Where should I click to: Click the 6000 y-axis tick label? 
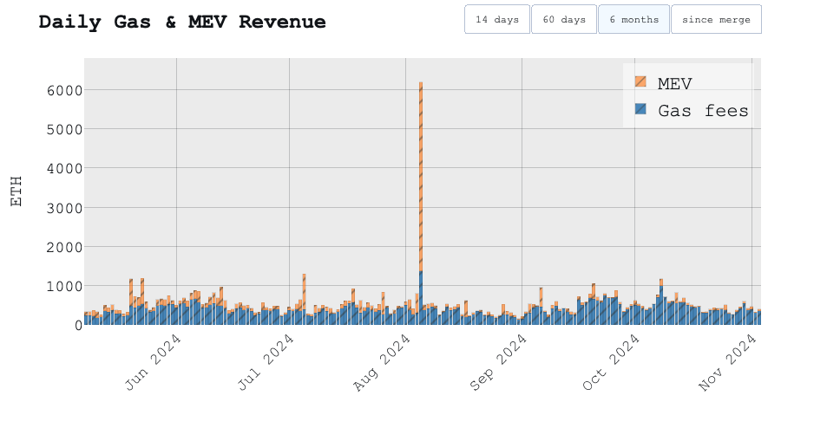pyautogui.click(x=53, y=90)
